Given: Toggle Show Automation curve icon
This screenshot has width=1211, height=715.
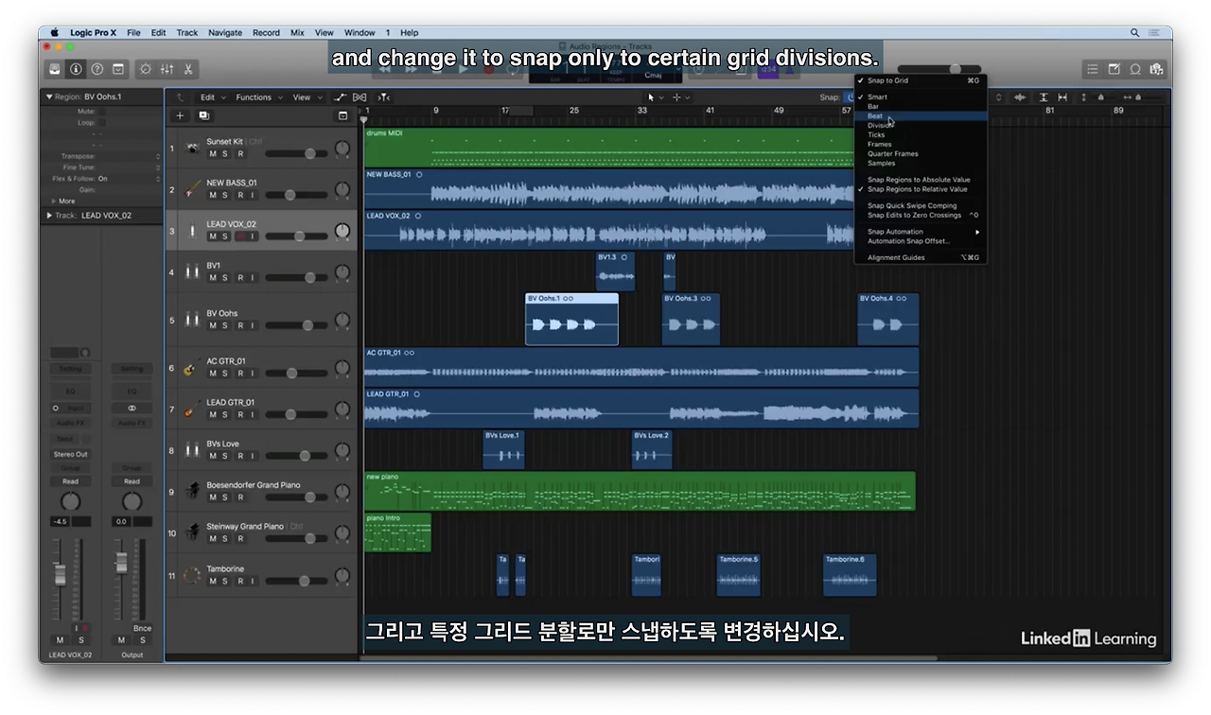Looking at the screenshot, I should [x=341, y=97].
